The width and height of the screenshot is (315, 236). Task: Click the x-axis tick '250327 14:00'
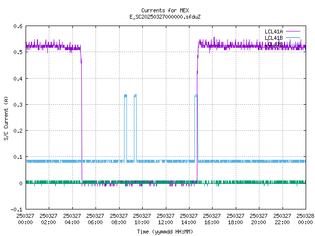(189, 219)
